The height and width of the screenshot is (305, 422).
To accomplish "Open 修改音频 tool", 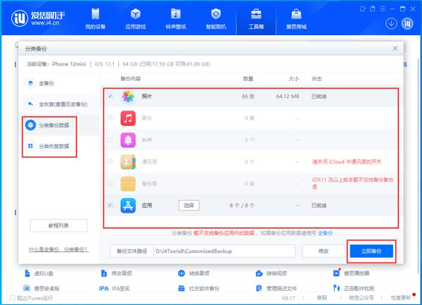I will tap(117, 273).
